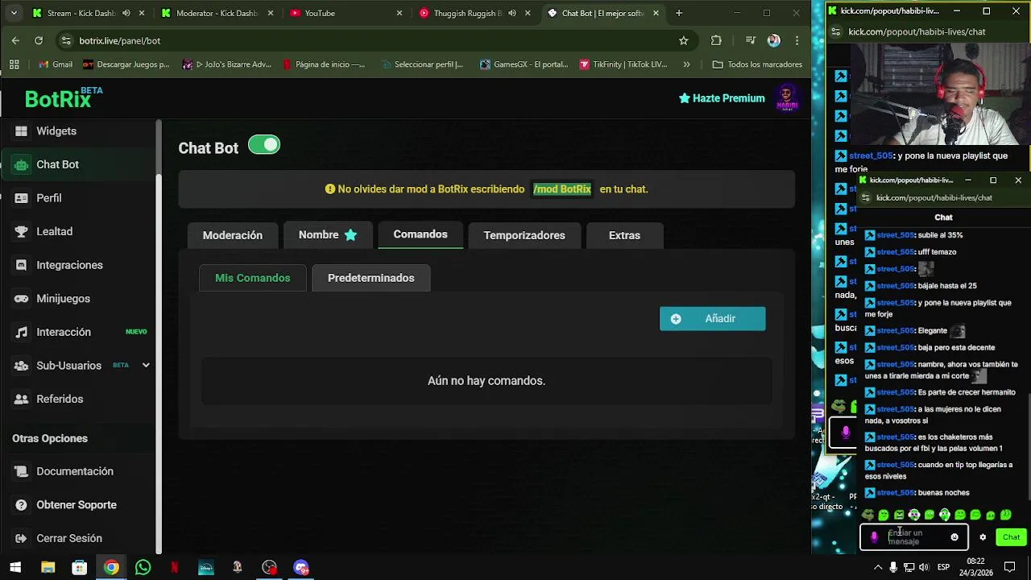The height and width of the screenshot is (580, 1031).
Task: Click the /mod BotRix highlighted command
Action: click(562, 189)
